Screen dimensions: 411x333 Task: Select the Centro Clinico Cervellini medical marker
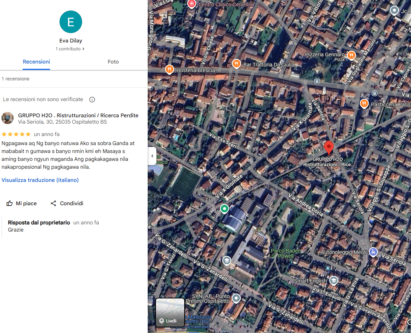[192, 4]
